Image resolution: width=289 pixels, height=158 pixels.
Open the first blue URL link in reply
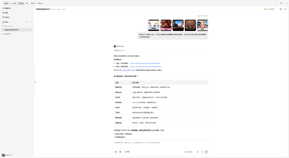click(145, 63)
